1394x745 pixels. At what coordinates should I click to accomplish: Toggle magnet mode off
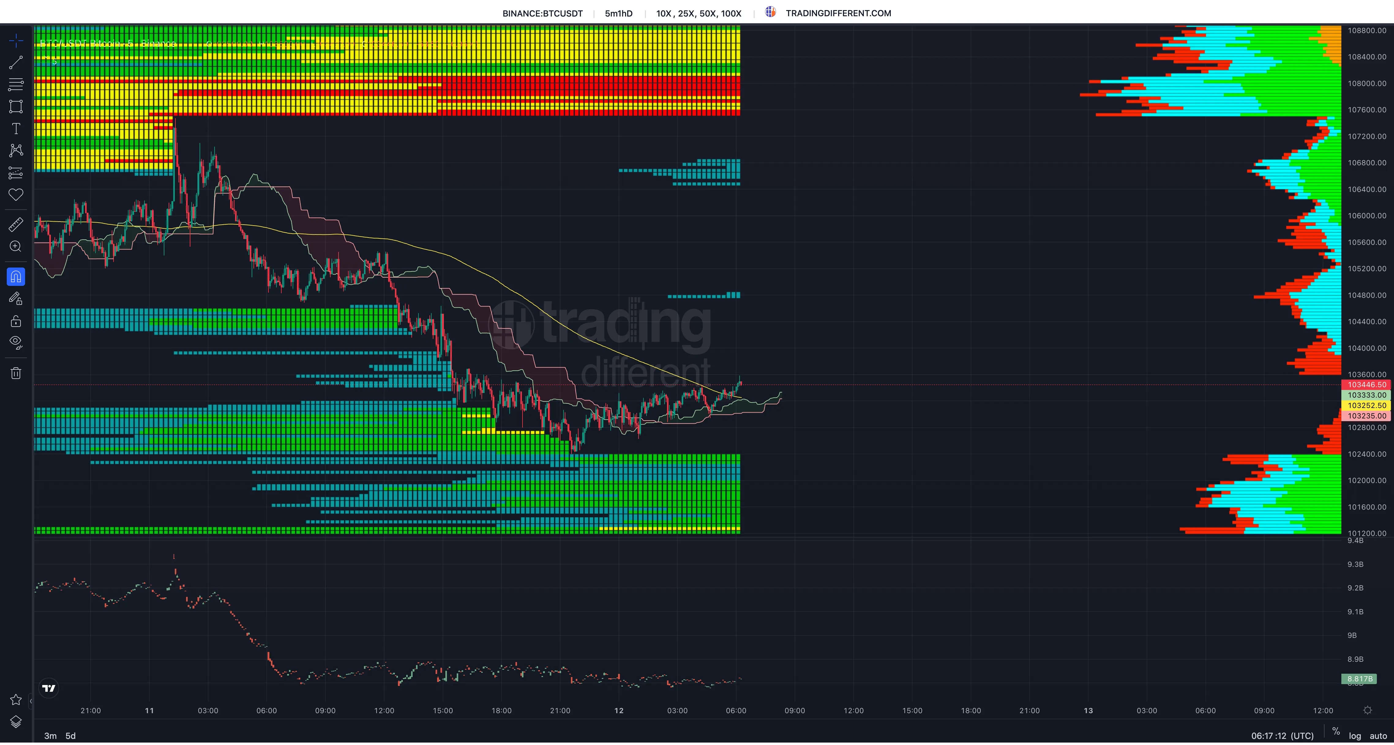pos(16,277)
